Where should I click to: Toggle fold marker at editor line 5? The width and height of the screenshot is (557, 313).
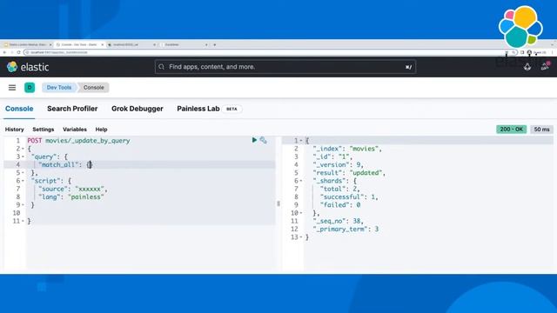(23, 173)
